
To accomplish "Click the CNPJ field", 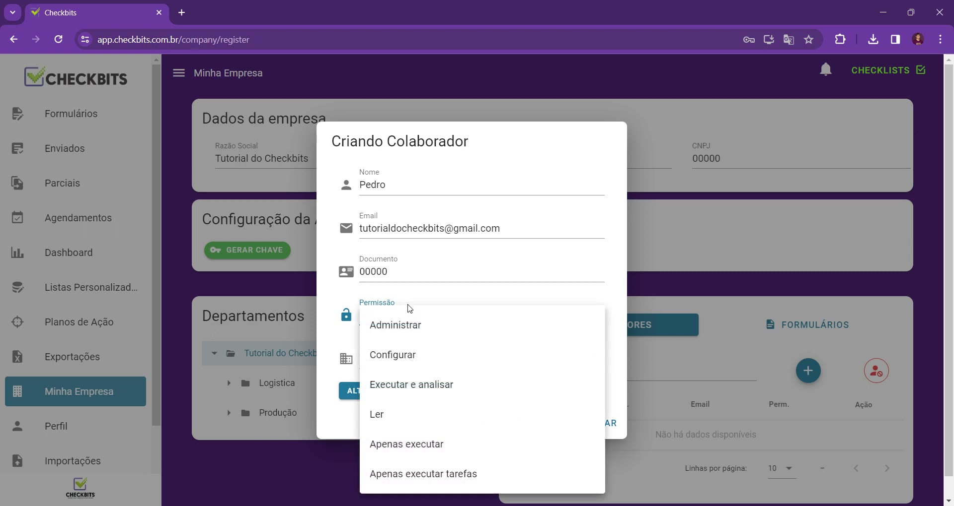I will 801,159.
